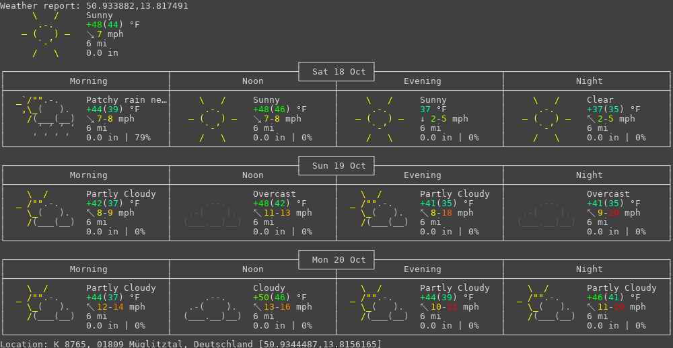This screenshot has width=673, height=348.
Task: Click the partly cloudy icon for Sunday evening
Action: [x=380, y=209]
